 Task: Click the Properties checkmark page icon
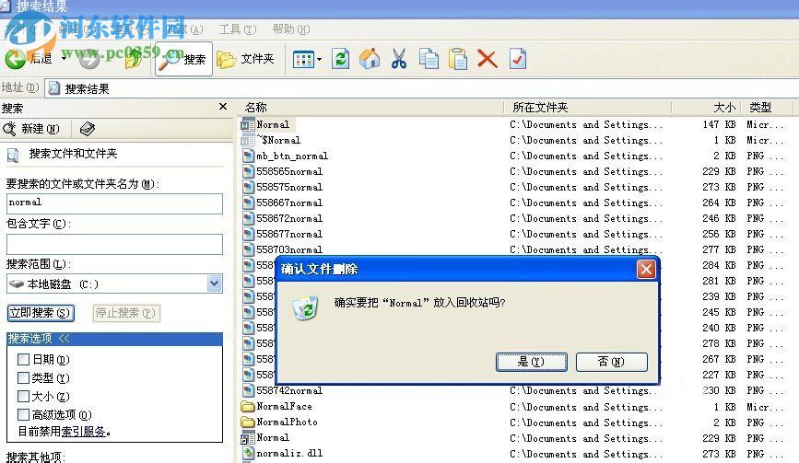click(518, 59)
